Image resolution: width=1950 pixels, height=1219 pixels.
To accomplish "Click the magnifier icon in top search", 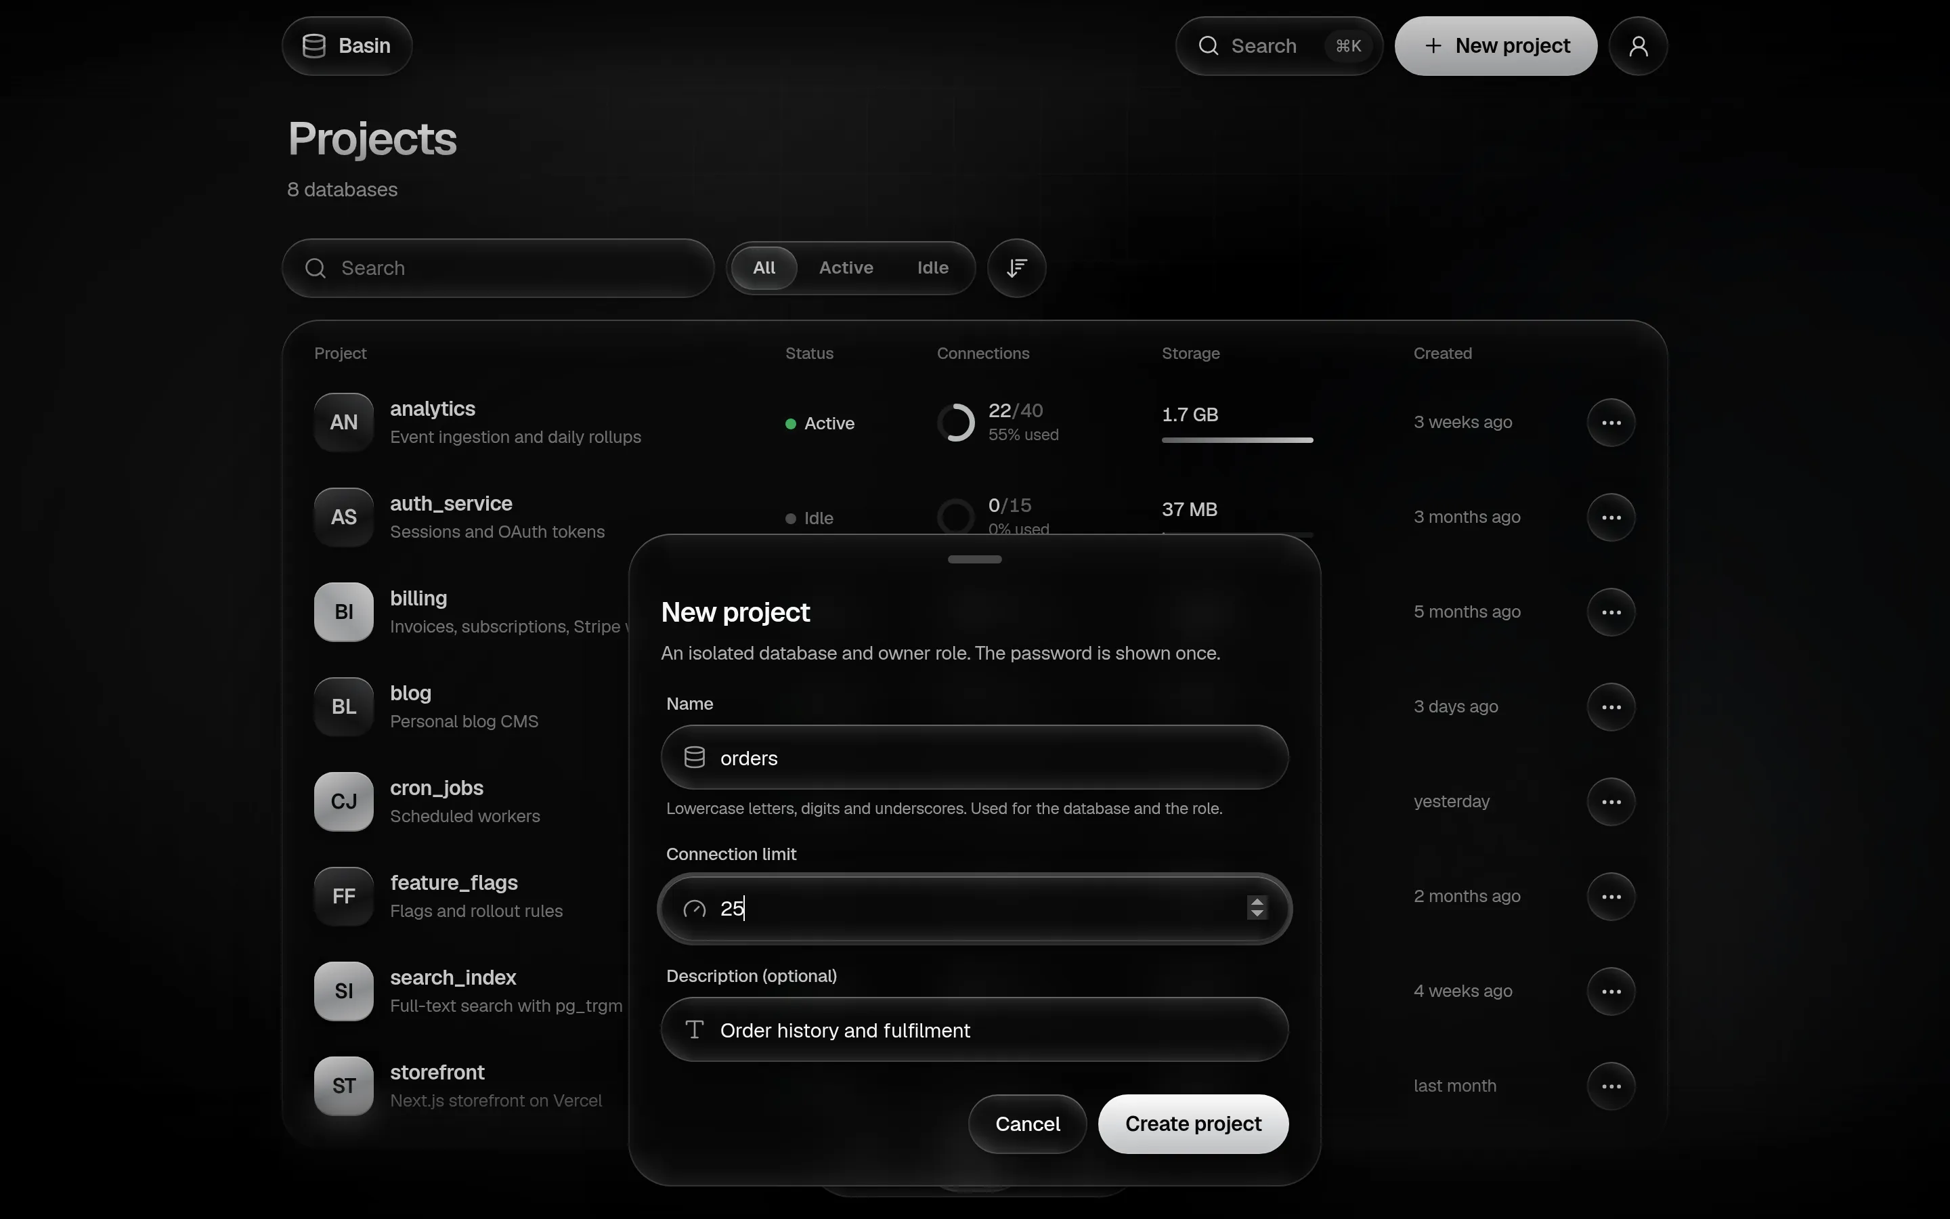I will (x=1208, y=46).
